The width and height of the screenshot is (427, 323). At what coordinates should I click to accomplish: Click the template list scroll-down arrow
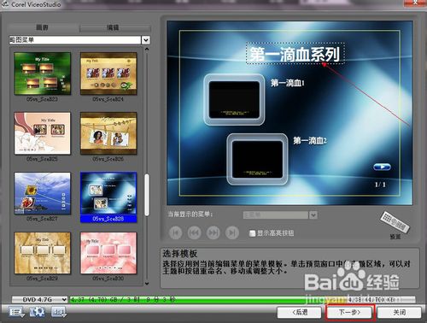[x=147, y=284]
